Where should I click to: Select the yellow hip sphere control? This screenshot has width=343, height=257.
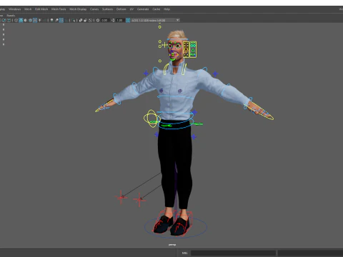pyautogui.click(x=151, y=119)
